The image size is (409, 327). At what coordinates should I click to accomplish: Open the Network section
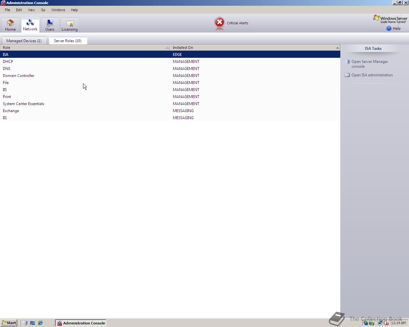click(30, 25)
